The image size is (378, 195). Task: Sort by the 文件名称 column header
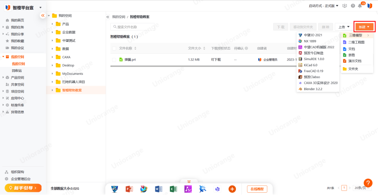coord(128,48)
